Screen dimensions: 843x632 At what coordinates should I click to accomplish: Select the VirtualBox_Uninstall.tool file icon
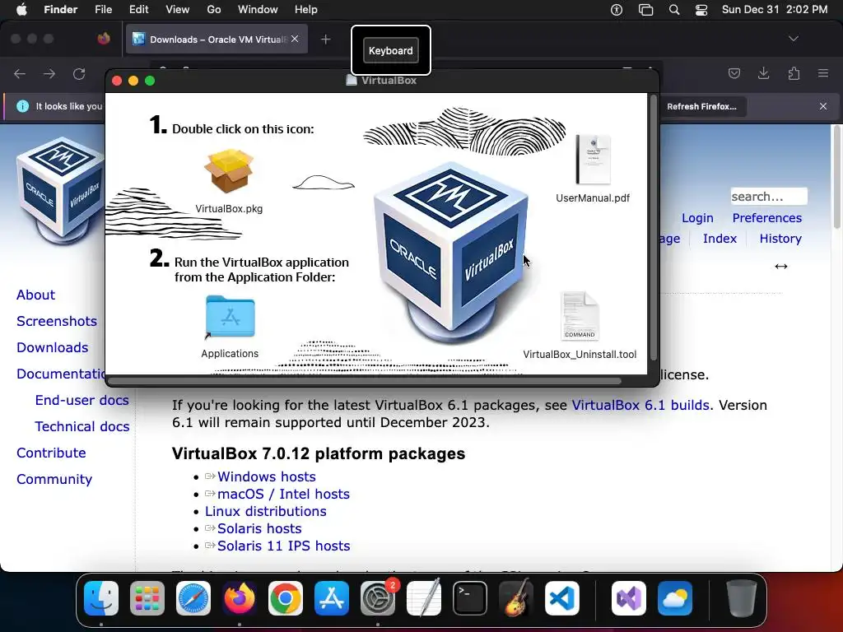[x=579, y=316]
